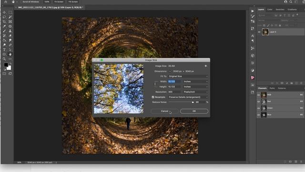
Task: Click the Height input field
Action: pos(174,86)
